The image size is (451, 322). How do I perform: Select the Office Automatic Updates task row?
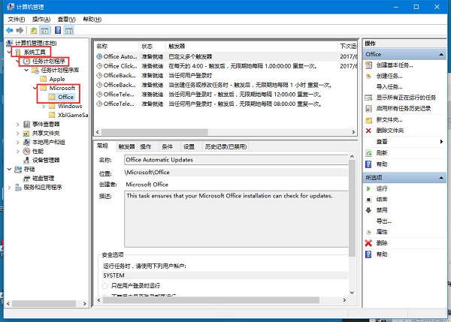click(120, 56)
